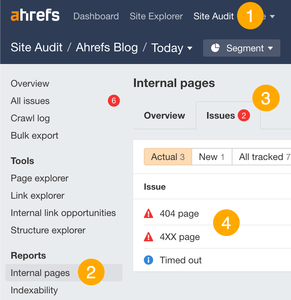Switch to the Issues tab
This screenshot has height=300, width=291.
point(221,115)
